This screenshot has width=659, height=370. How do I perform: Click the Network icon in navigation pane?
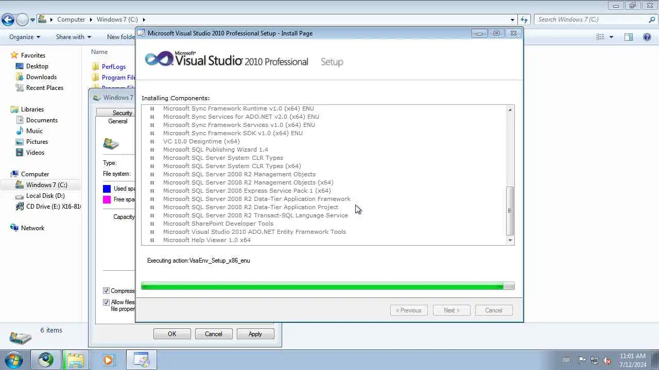pyautogui.click(x=14, y=228)
